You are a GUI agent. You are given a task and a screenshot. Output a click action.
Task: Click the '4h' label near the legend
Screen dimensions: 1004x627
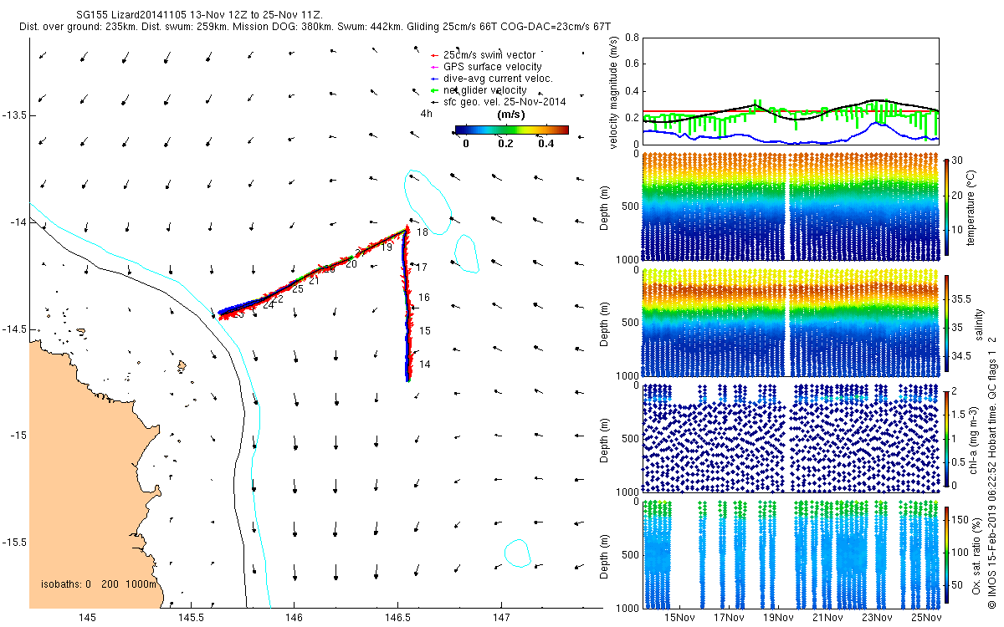point(426,114)
